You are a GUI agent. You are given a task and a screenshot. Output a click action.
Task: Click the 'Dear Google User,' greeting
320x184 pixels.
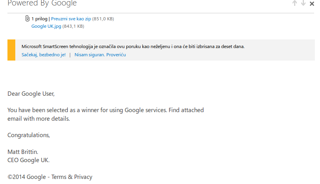31,94
